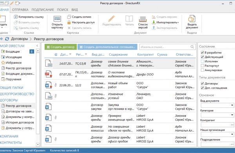Click Word icon of Договор закупки row

49,107
